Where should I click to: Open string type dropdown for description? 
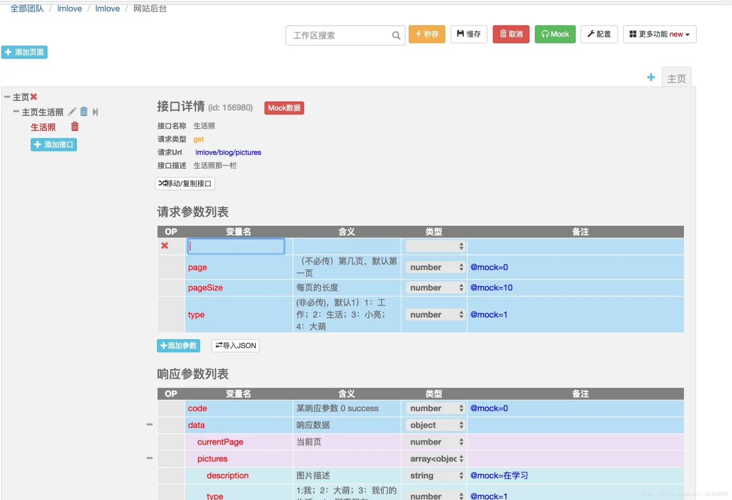(x=435, y=475)
